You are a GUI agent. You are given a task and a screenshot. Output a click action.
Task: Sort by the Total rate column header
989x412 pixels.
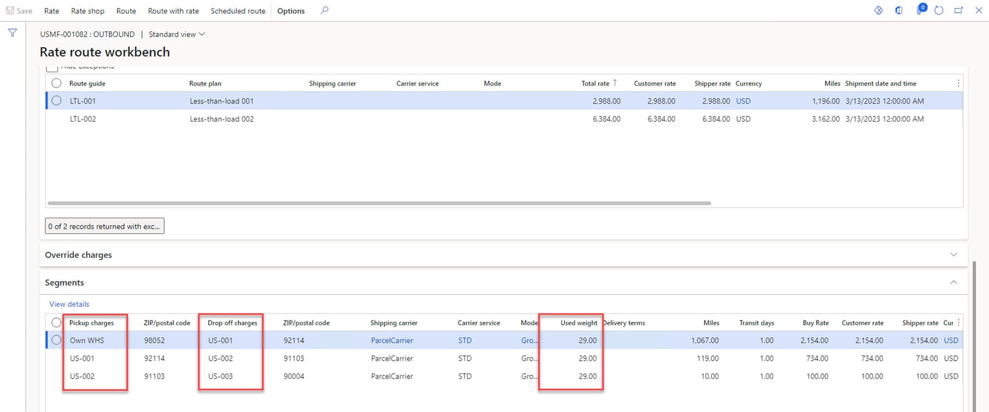(595, 83)
